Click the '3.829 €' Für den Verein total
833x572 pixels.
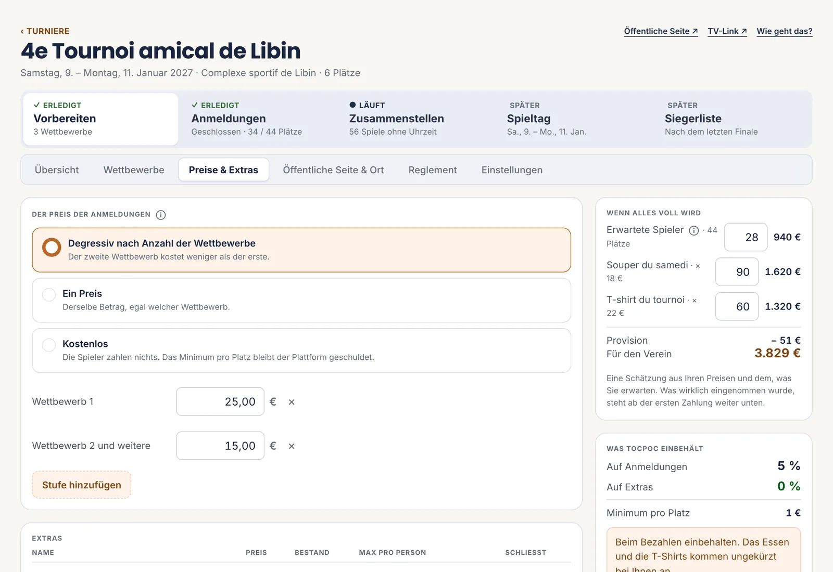[777, 354]
